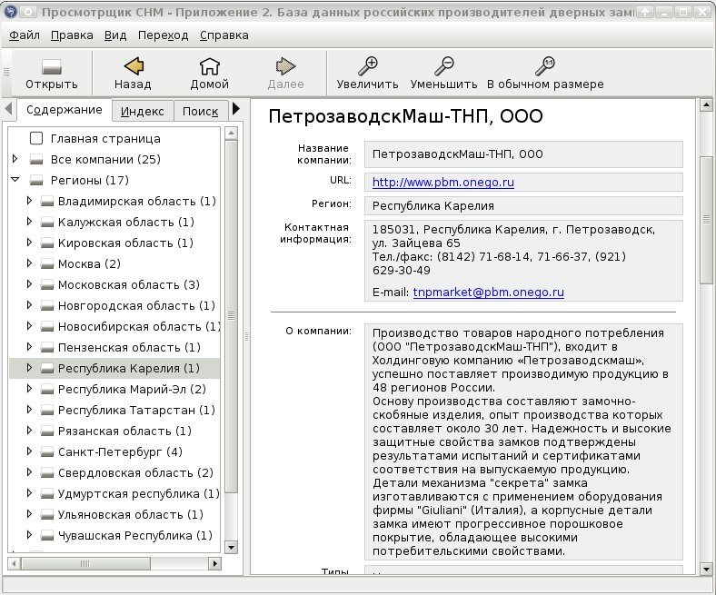Select Главная страница in the tree
This screenshot has height=595, width=716.
pyautogui.click(x=105, y=138)
